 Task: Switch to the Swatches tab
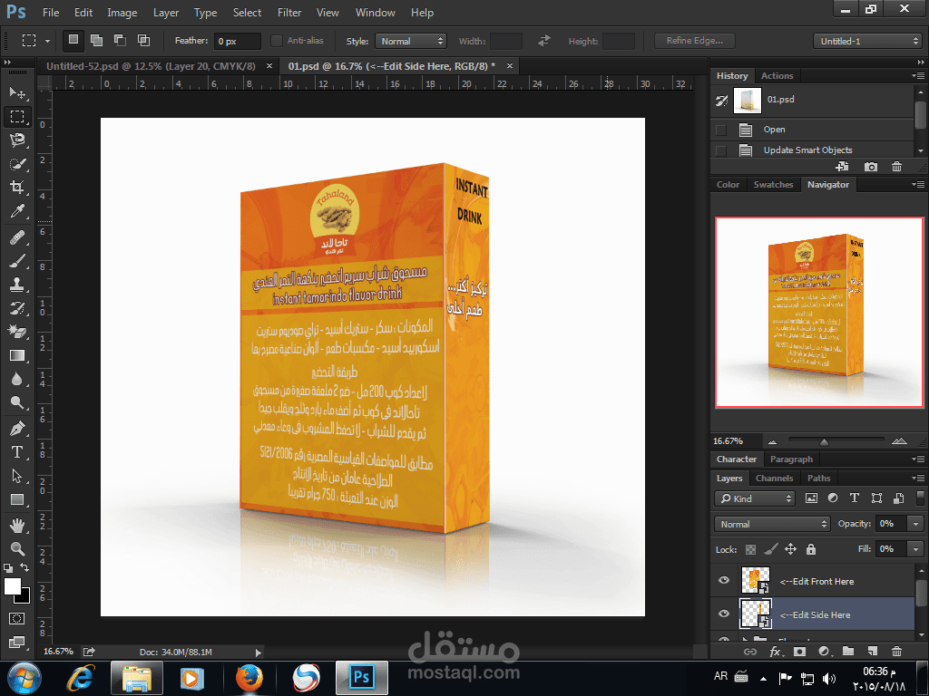[x=773, y=185]
